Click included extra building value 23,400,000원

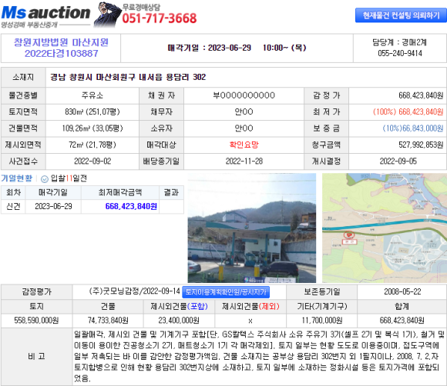point(179,321)
